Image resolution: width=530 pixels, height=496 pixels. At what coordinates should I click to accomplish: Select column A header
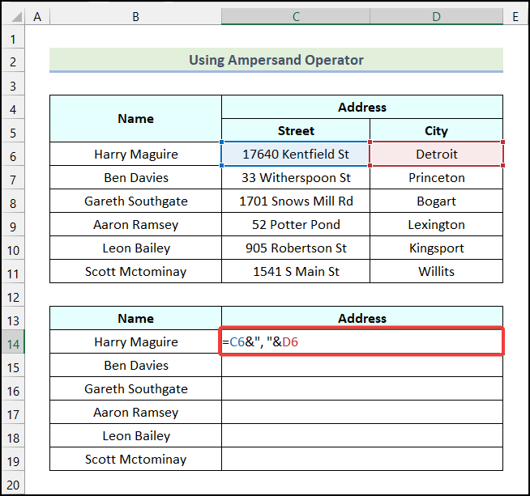[37, 16]
